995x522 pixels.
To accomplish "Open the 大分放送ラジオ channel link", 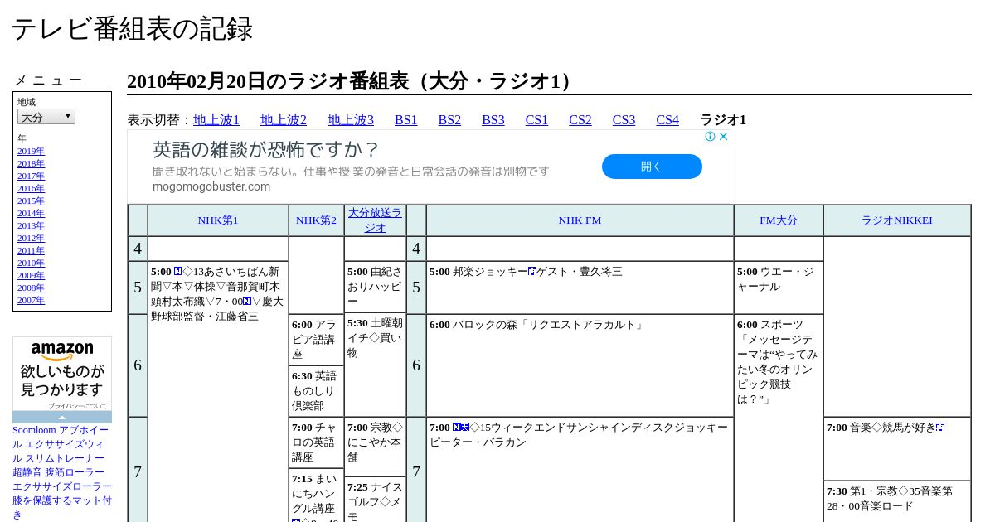I will click(x=375, y=220).
